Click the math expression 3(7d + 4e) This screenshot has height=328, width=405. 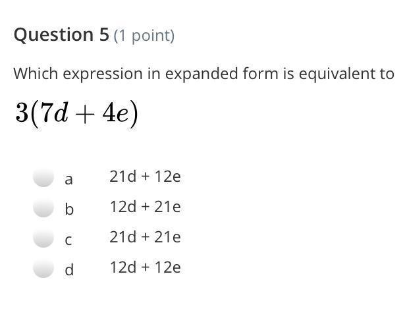coord(76,114)
